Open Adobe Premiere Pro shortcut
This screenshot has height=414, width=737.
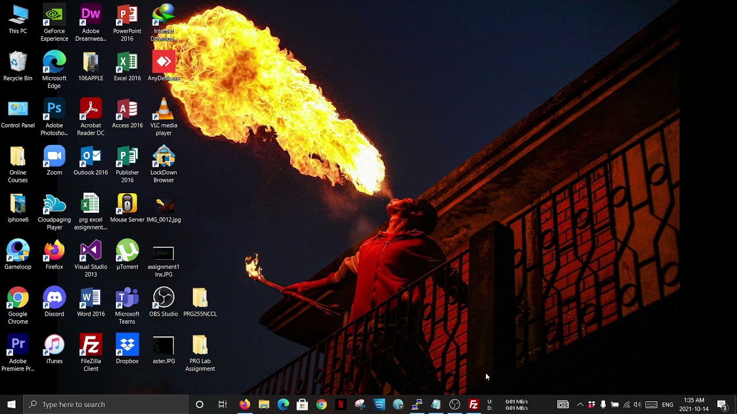tap(18, 354)
